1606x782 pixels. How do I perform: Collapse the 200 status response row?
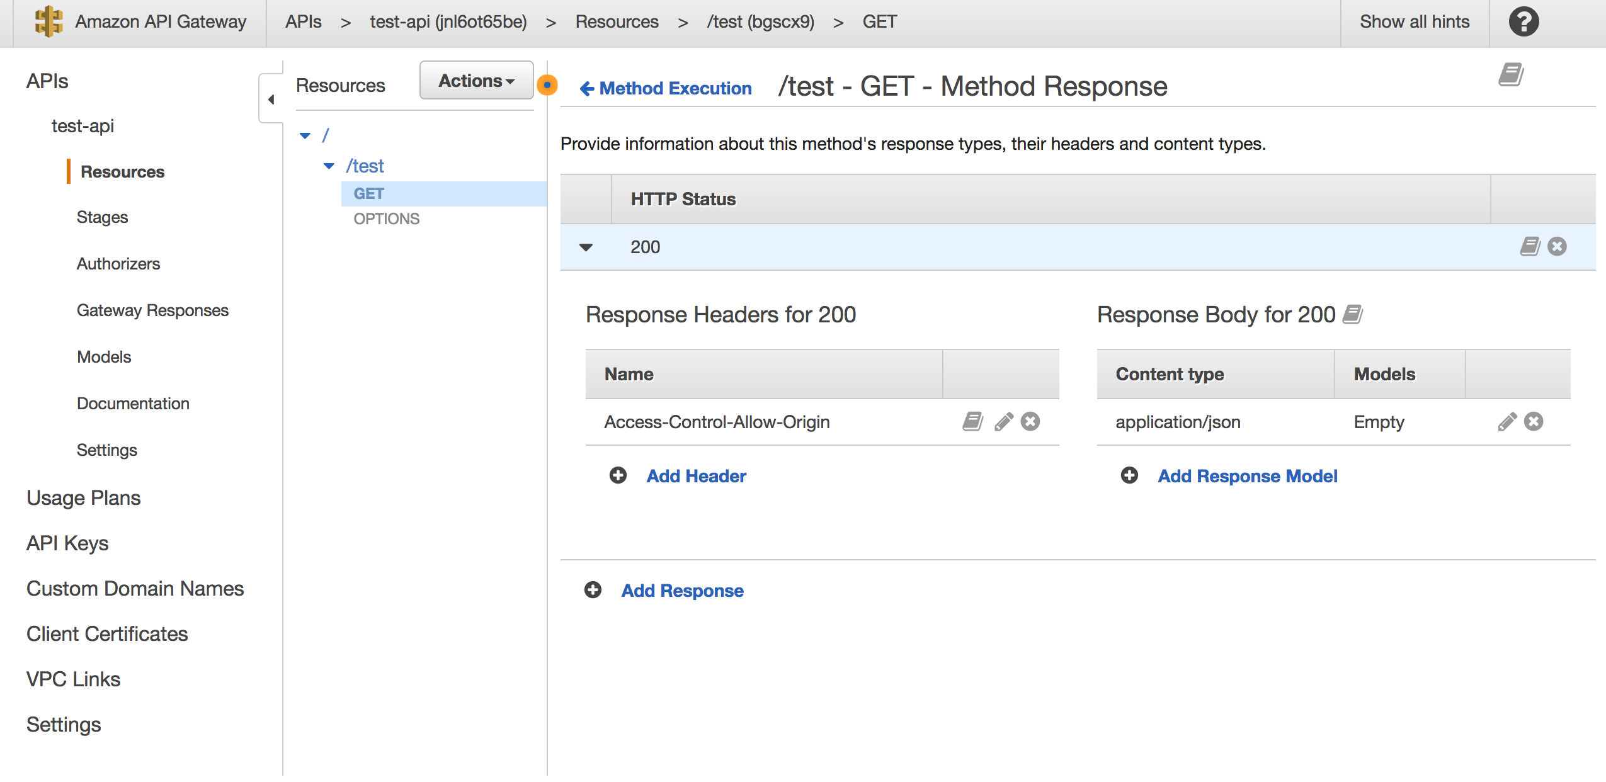pyautogui.click(x=586, y=247)
